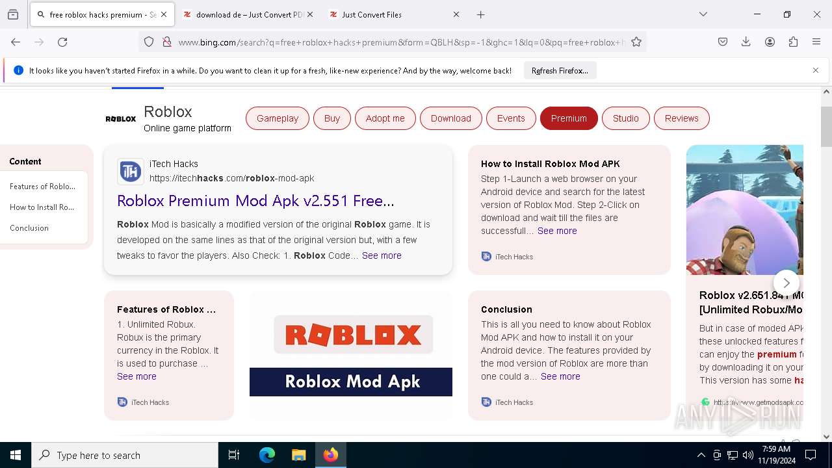The image size is (832, 468).
Task: Jump to 'Features of Roblo...' content item
Action: 42,187
